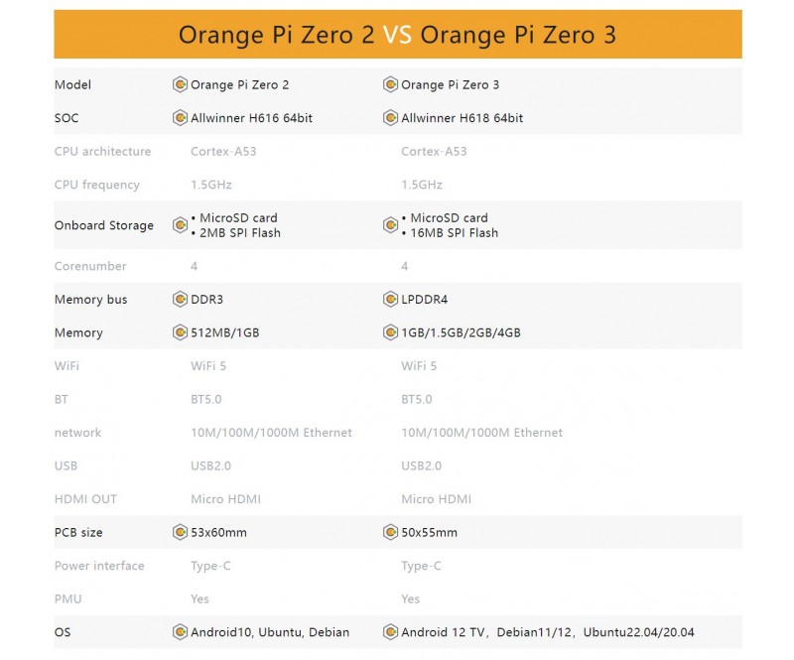The image size is (794, 660).
Task: Click the Allwinner H618 64bit text
Action: [463, 118]
